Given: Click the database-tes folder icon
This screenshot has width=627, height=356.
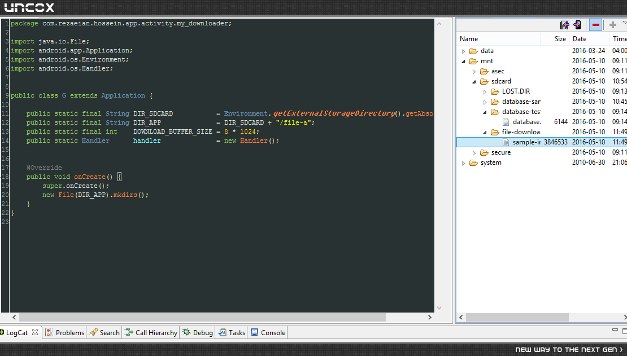Looking at the screenshot, I should [x=495, y=112].
